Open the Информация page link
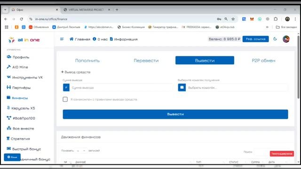This screenshot has width=301, height=169. click(x=124, y=39)
